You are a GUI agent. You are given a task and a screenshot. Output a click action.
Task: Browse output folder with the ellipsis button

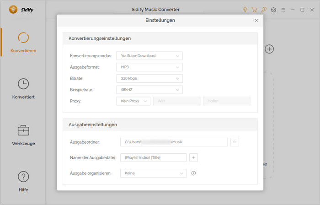235,142
